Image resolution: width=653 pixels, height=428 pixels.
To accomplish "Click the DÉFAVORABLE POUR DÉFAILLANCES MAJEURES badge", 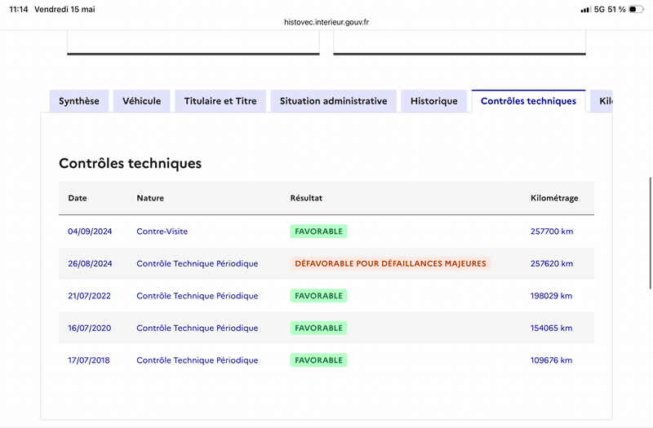I will (x=391, y=263).
